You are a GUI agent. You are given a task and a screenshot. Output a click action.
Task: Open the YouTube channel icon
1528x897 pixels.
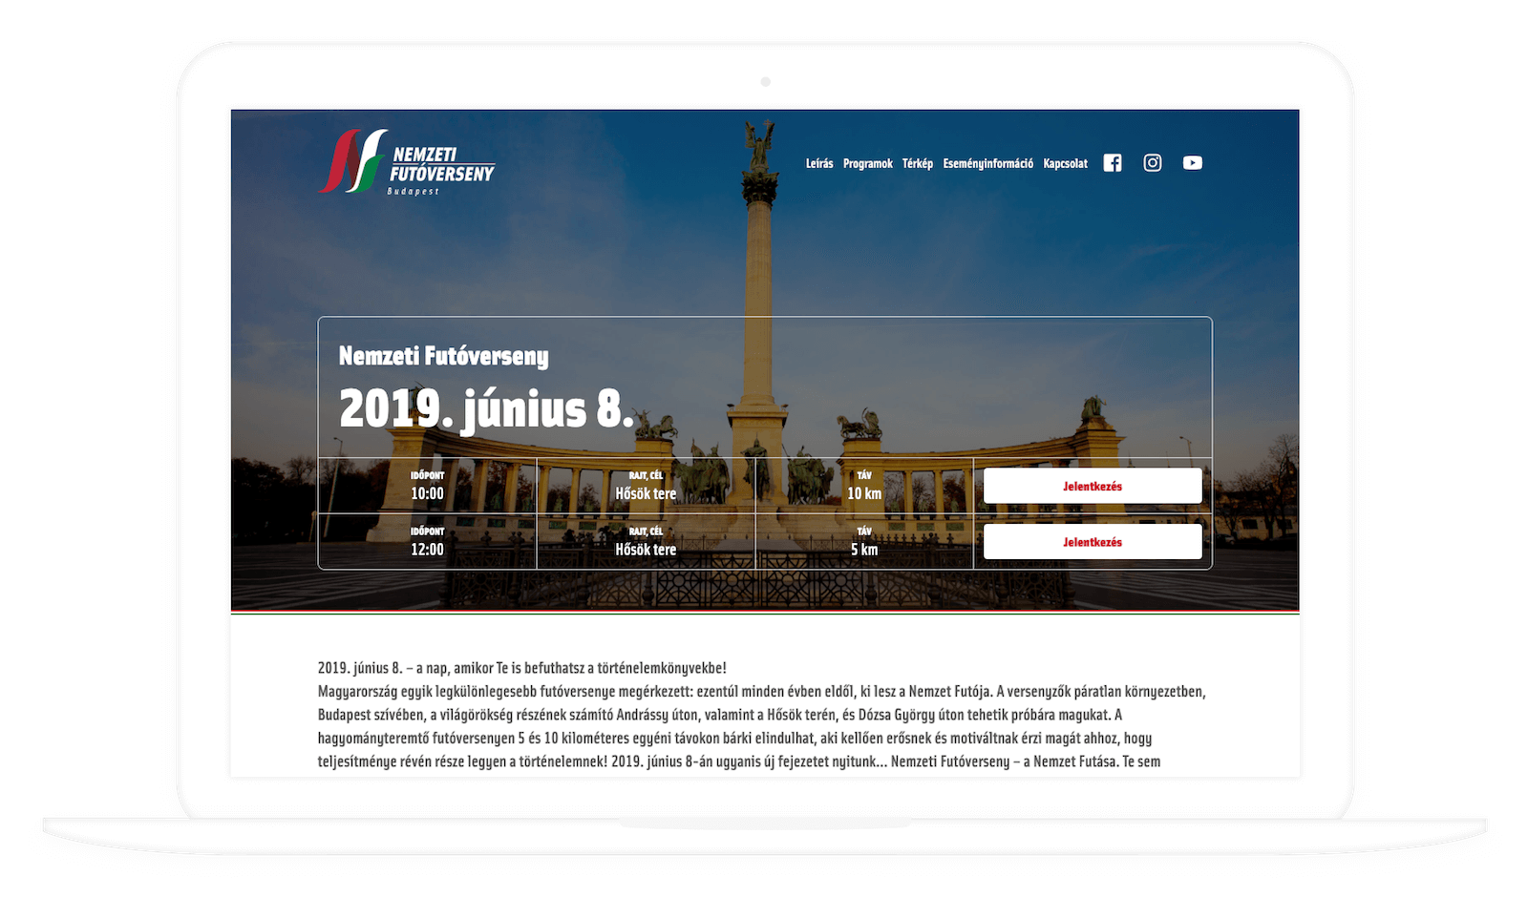[1193, 163]
